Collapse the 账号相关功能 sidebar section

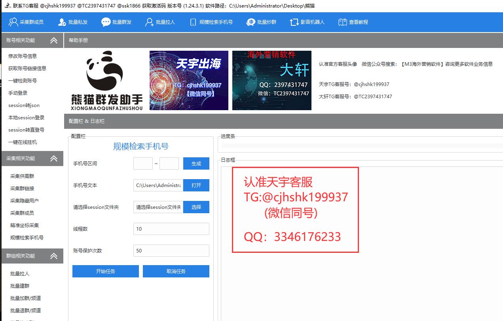pos(54,40)
